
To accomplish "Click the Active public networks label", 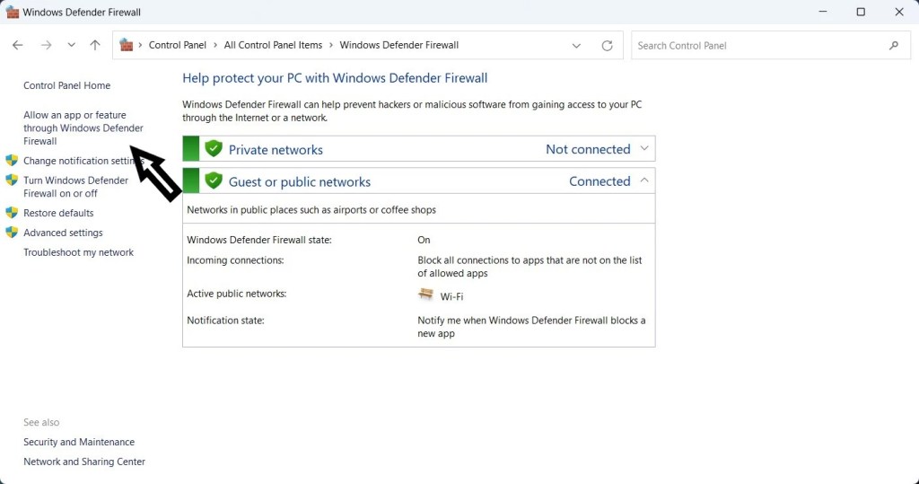I will (237, 294).
